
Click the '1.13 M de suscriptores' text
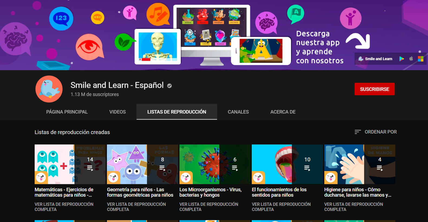point(95,94)
